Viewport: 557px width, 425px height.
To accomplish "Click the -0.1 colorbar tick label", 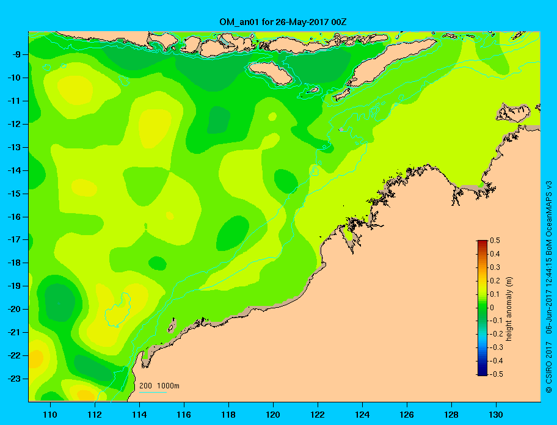I will pos(496,321).
